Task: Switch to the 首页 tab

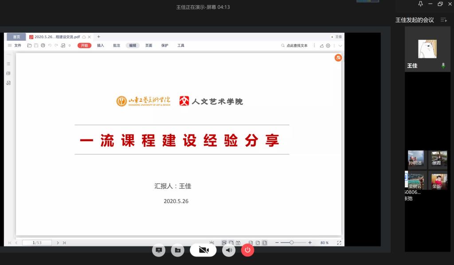Action: (x=16, y=37)
